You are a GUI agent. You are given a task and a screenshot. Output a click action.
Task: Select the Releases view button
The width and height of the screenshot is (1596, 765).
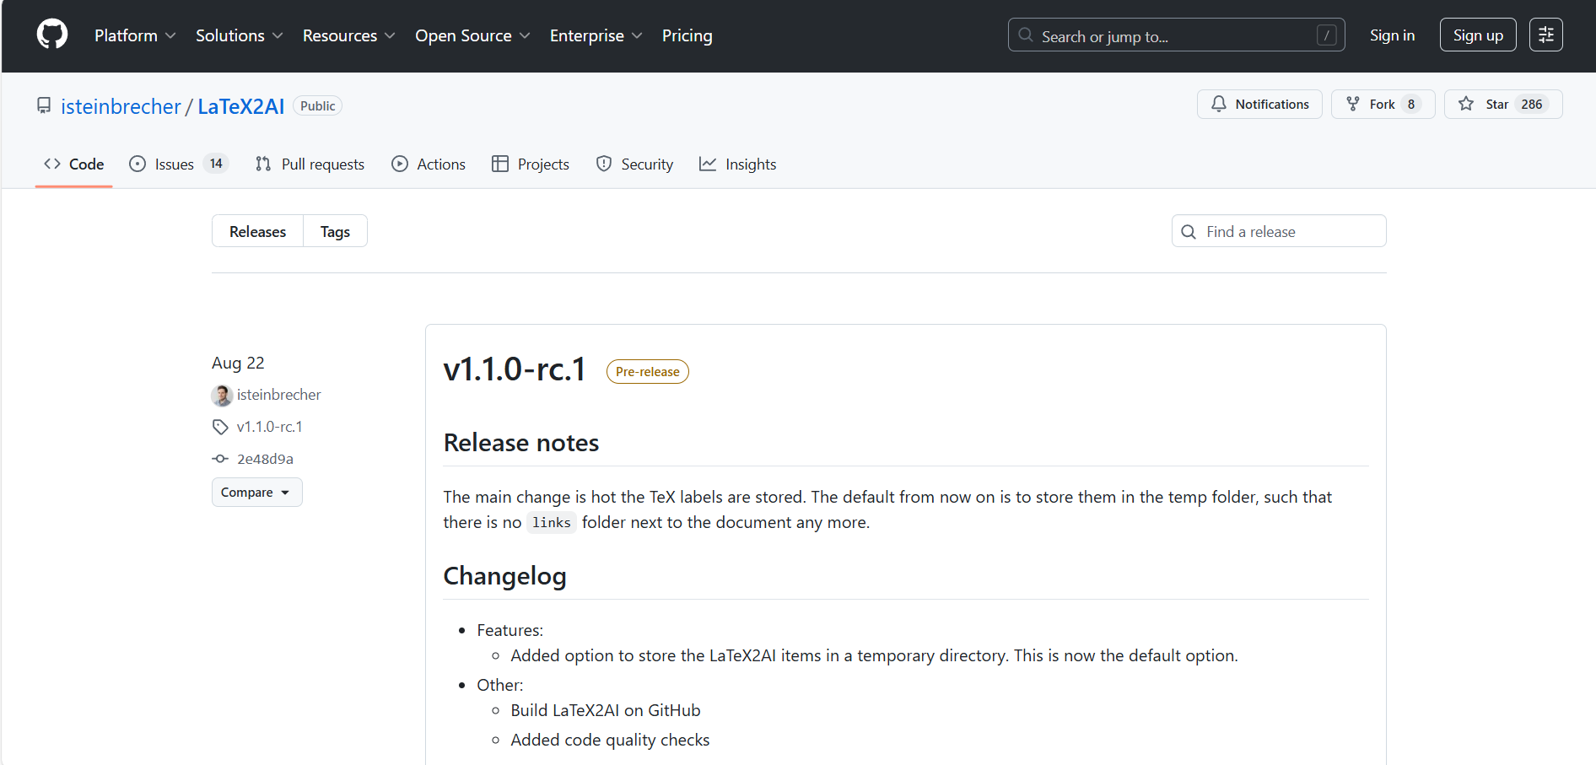tap(257, 231)
